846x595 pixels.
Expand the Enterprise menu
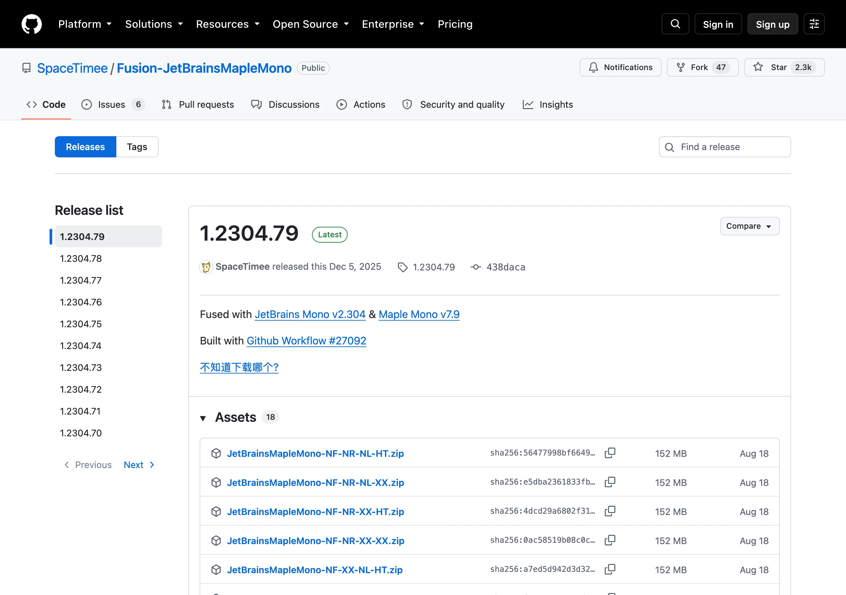pyautogui.click(x=393, y=24)
